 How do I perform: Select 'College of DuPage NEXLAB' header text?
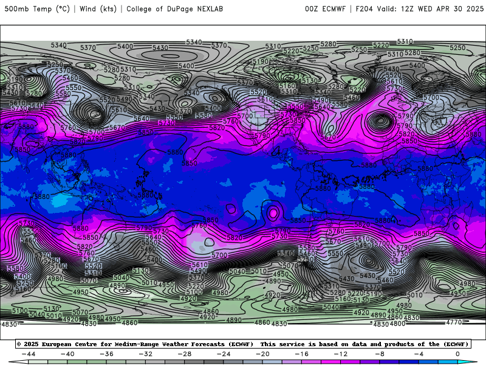[174, 9]
